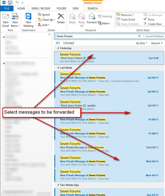Select the Sun 6:46 Seven Forums message
Screen dimensions: 165x196
[109, 58]
